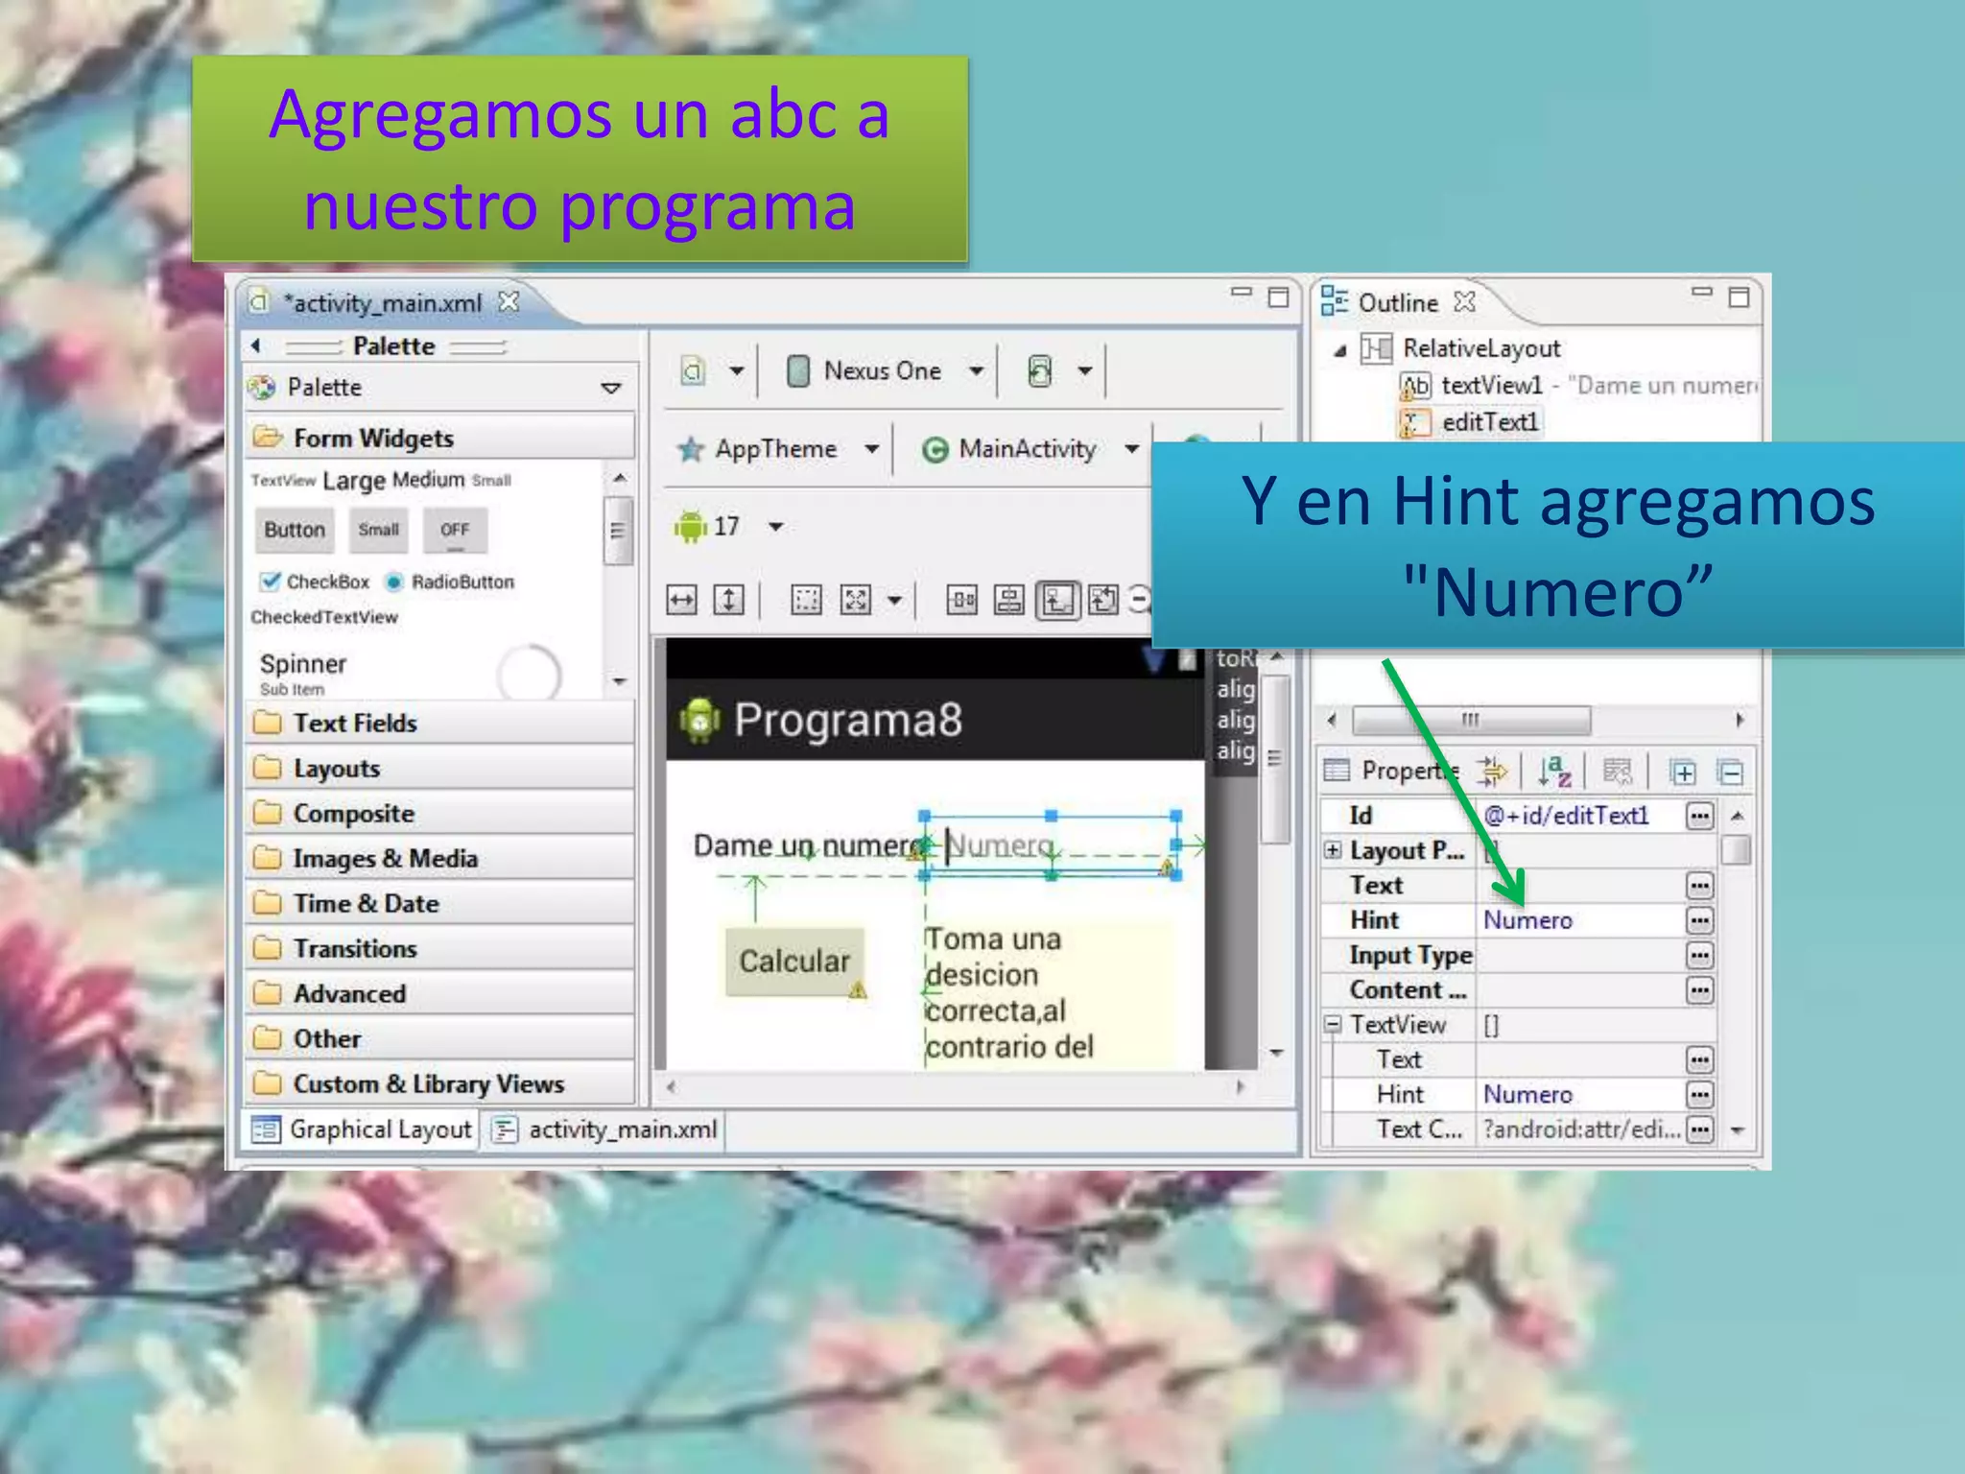Open the Custom & Library Views category
The image size is (1965, 1474).
pyautogui.click(x=439, y=1083)
